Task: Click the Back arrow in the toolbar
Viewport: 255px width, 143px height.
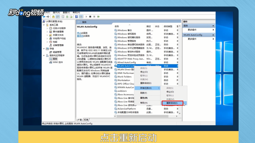Action: [44, 17]
